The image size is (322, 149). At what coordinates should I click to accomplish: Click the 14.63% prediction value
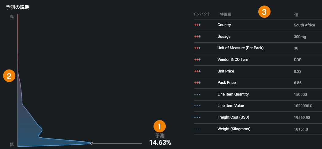pos(160,142)
